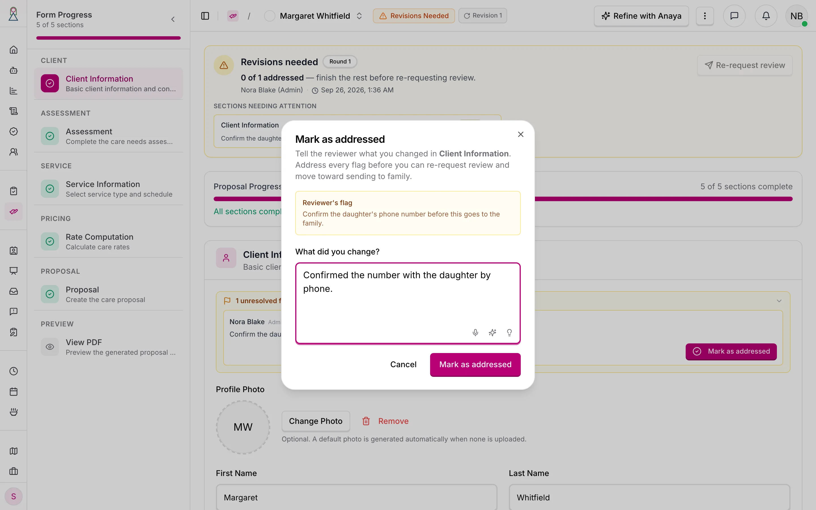This screenshot has height=510, width=816.
Task: Click Refine with Anaya button
Action: click(x=641, y=16)
